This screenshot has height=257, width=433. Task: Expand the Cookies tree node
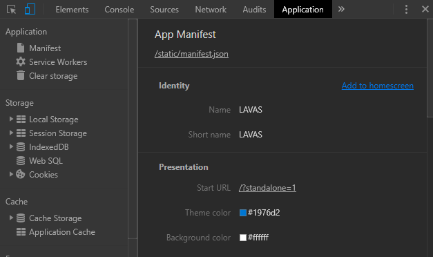[x=11, y=174]
